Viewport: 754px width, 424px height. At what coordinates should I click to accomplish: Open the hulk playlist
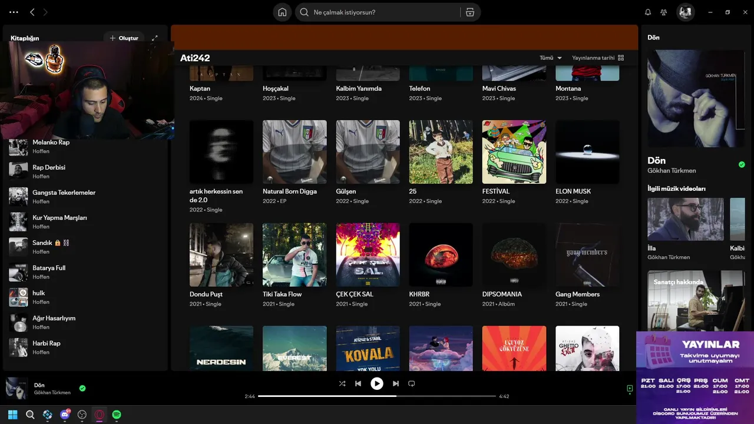tap(86, 297)
